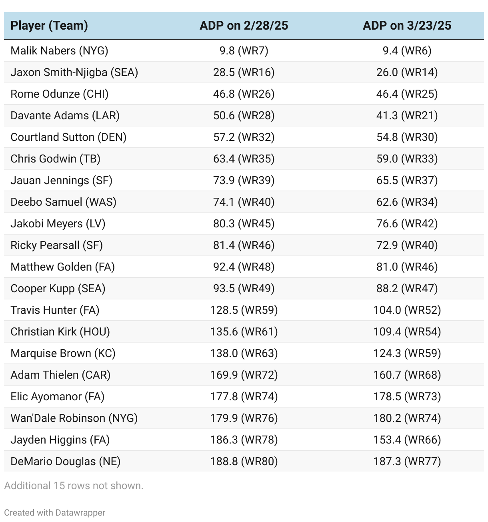Viewport: 488px width, 522px height.
Task: Click the Rome Odunze (CHI) player name
Action: click(59, 94)
